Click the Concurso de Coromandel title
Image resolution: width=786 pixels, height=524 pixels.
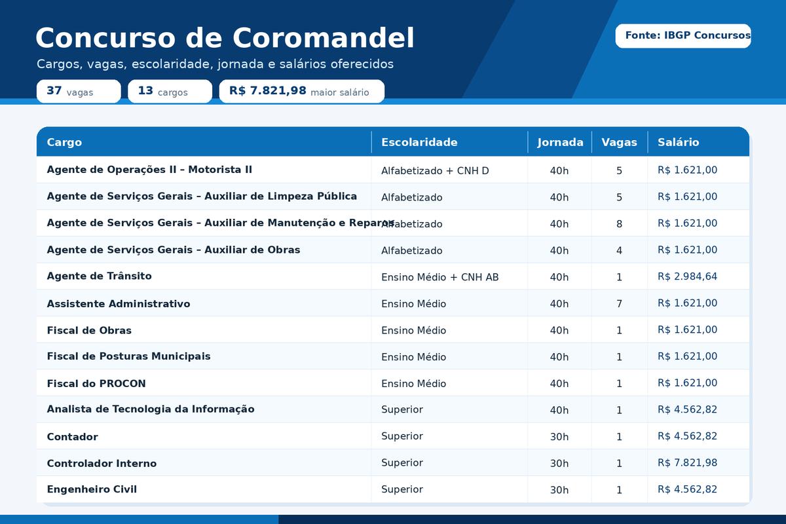pos(225,38)
